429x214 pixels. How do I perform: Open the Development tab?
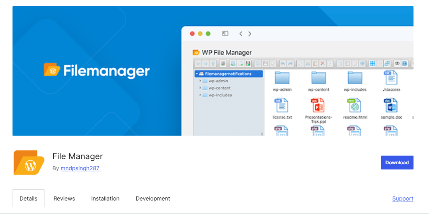tap(153, 199)
